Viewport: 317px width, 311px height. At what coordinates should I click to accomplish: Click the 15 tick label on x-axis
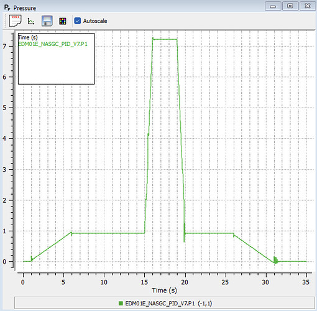click(144, 282)
